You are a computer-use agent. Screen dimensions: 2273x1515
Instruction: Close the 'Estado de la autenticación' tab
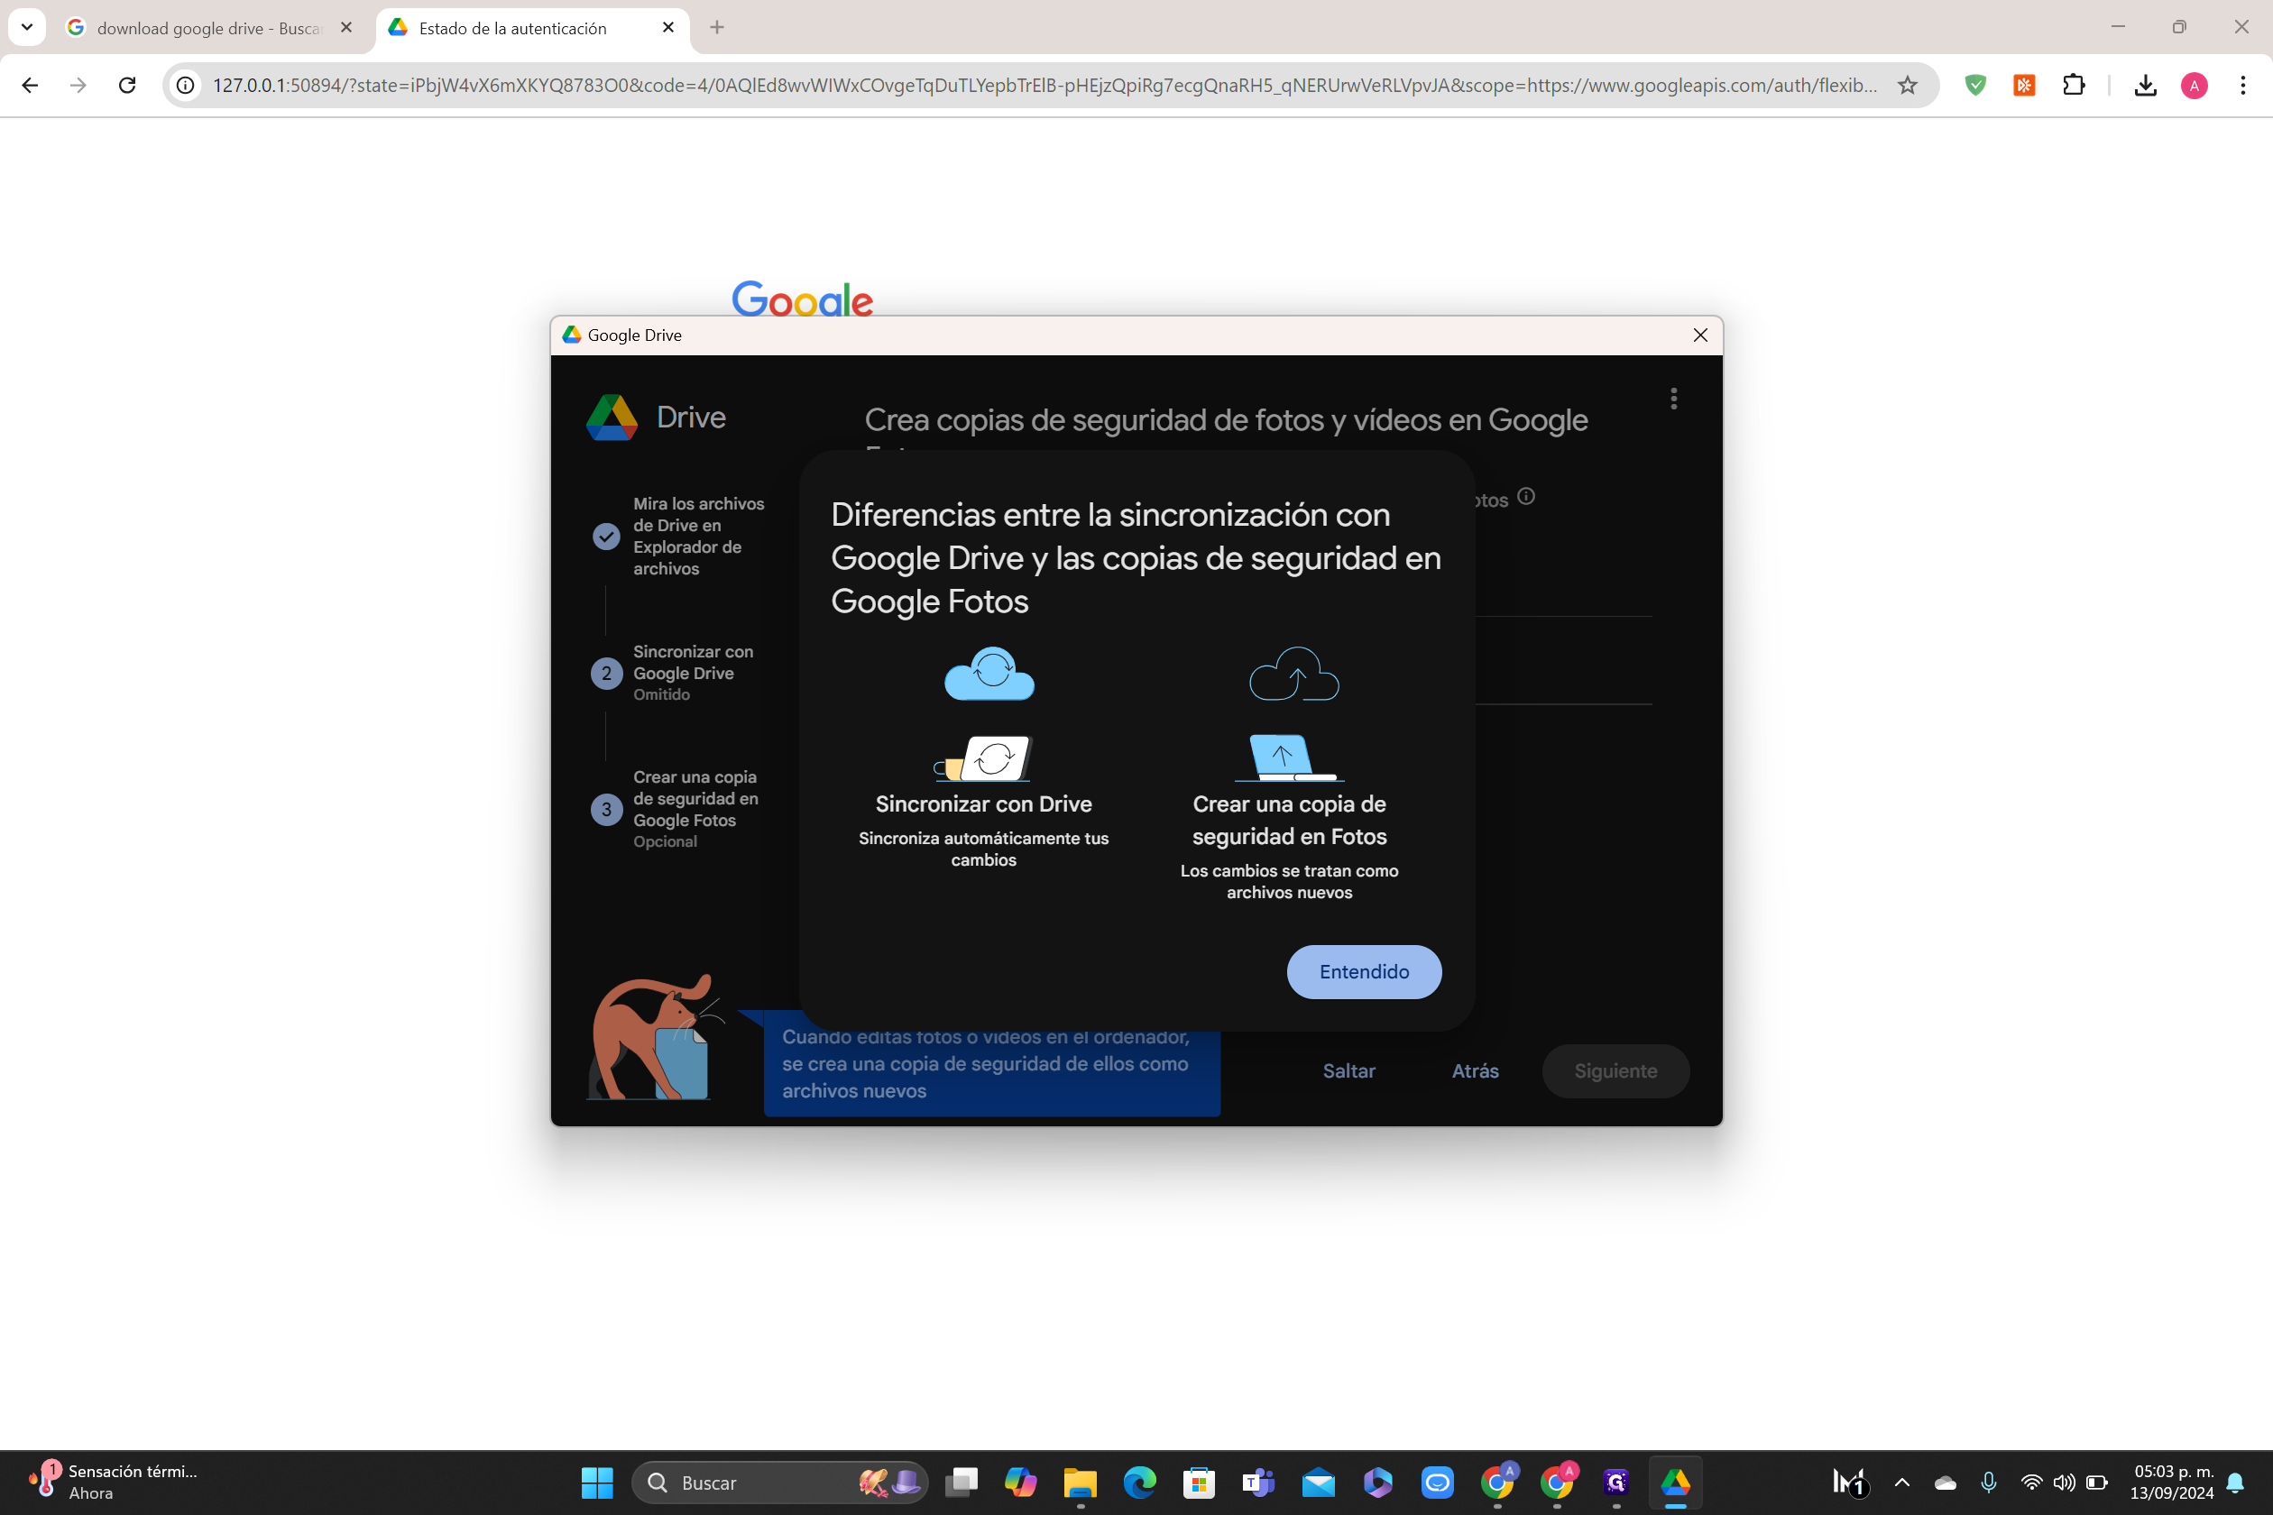point(667,28)
